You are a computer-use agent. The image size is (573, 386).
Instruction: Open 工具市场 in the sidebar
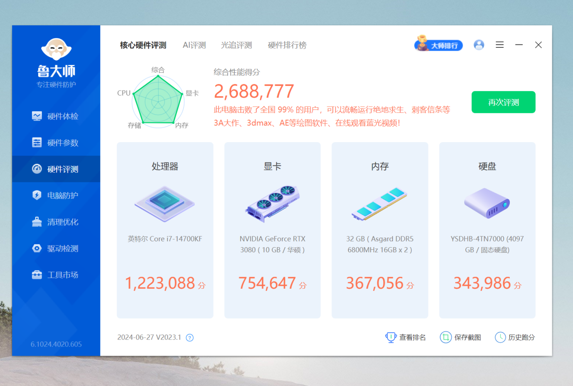56,275
